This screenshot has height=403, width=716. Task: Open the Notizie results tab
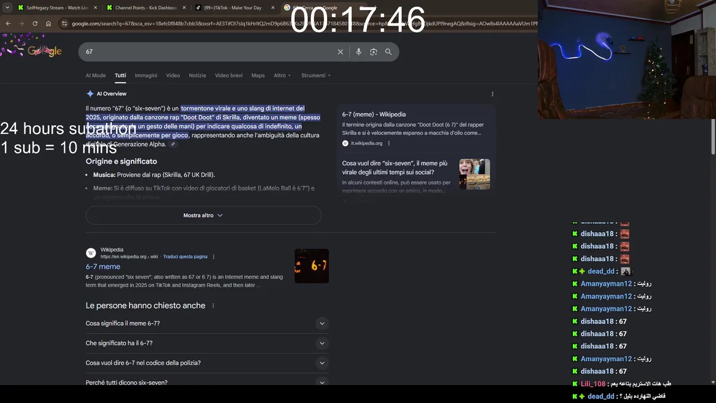(197, 75)
